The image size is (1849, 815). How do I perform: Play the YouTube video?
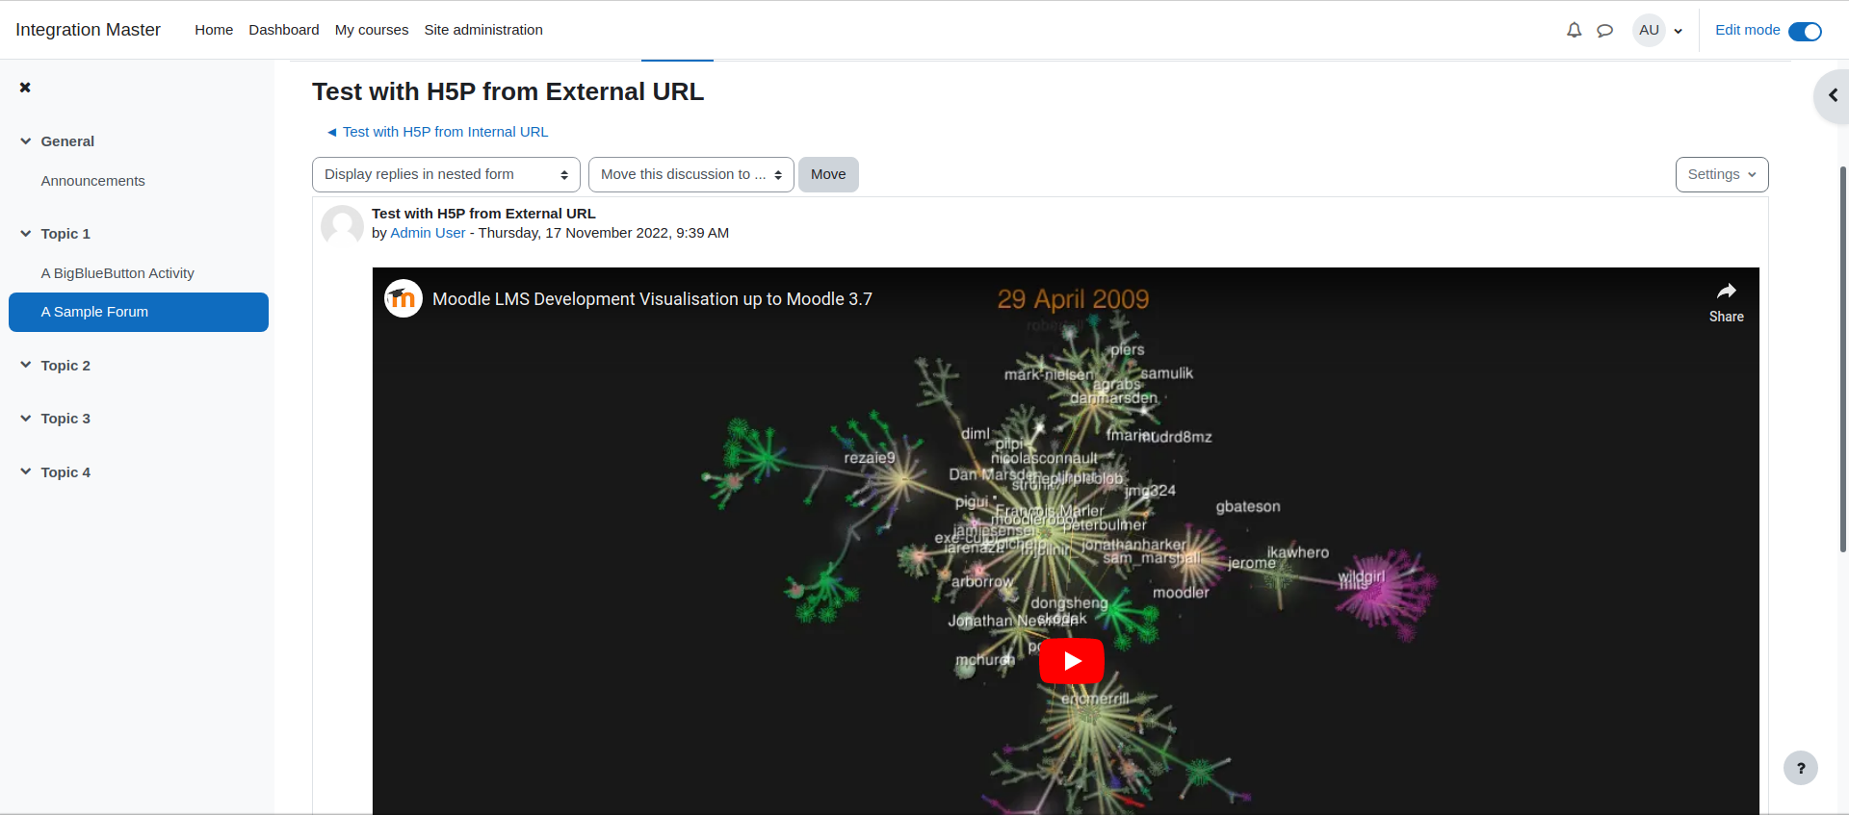pyautogui.click(x=1072, y=661)
